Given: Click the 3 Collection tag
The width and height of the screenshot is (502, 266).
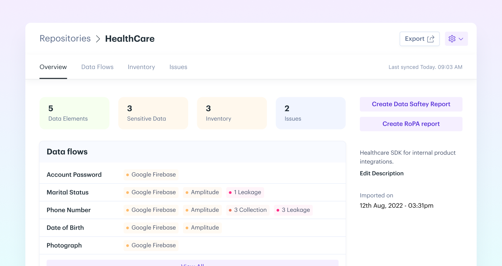Looking at the screenshot, I should tap(248, 210).
